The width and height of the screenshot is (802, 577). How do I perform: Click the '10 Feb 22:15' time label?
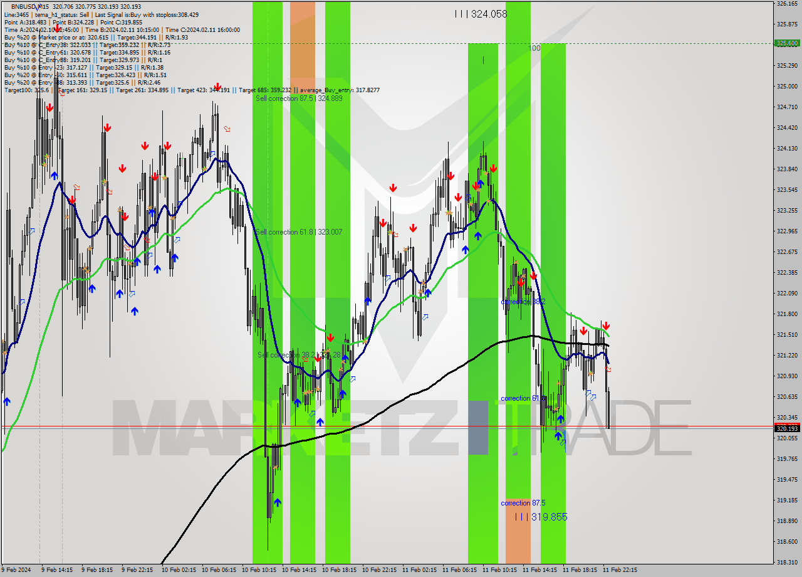pos(379,570)
